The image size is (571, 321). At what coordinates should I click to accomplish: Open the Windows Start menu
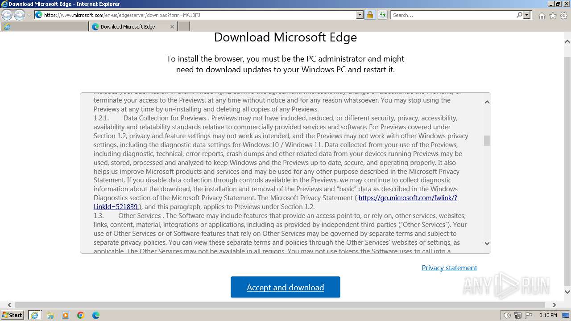[x=12, y=315]
